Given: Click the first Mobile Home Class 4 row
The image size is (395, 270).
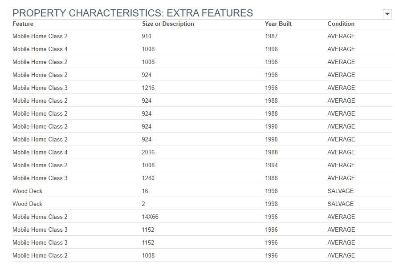Looking at the screenshot, I should tap(202, 49).
